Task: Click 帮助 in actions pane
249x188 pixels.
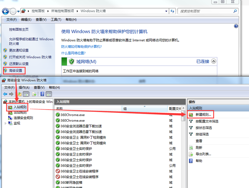Action: [199, 161]
